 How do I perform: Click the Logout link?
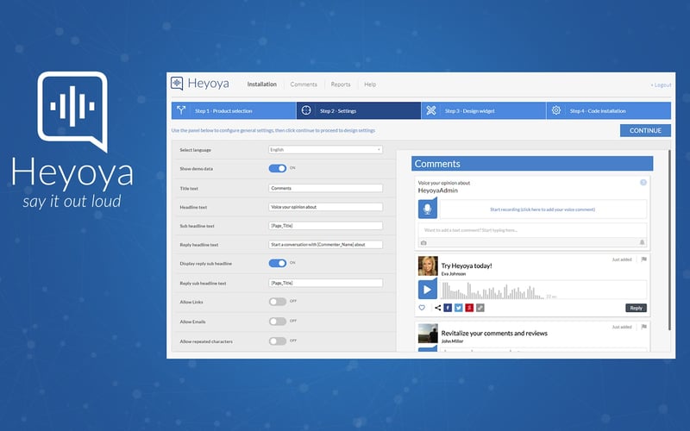tap(662, 84)
